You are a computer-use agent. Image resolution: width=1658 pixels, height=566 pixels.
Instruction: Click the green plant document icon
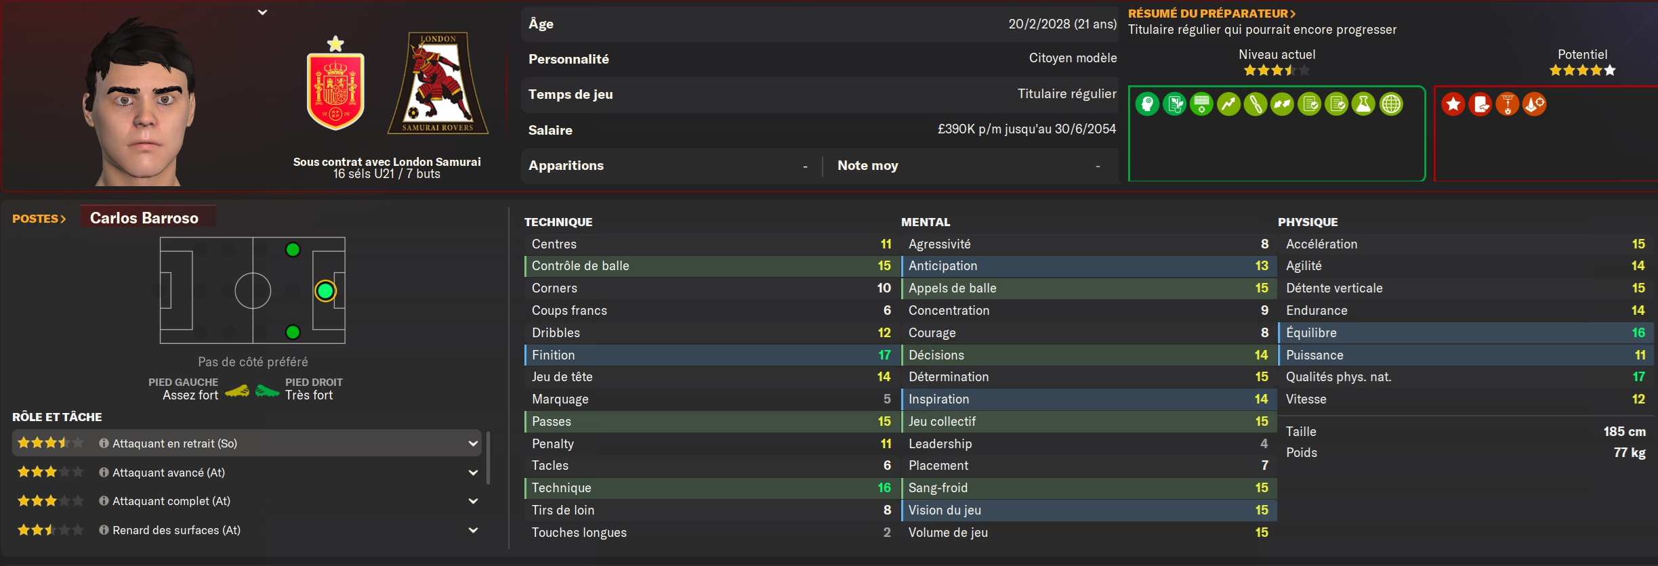coord(1174,104)
